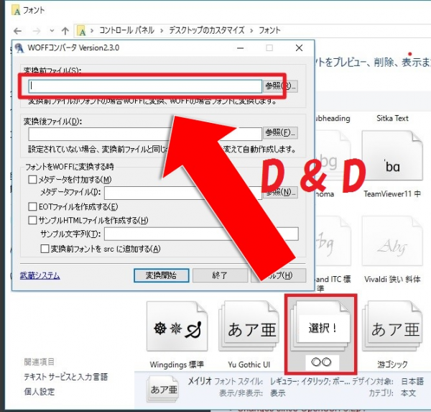Expand chevron before フォント breadcrumb
The image size is (431, 412).
pos(251,30)
